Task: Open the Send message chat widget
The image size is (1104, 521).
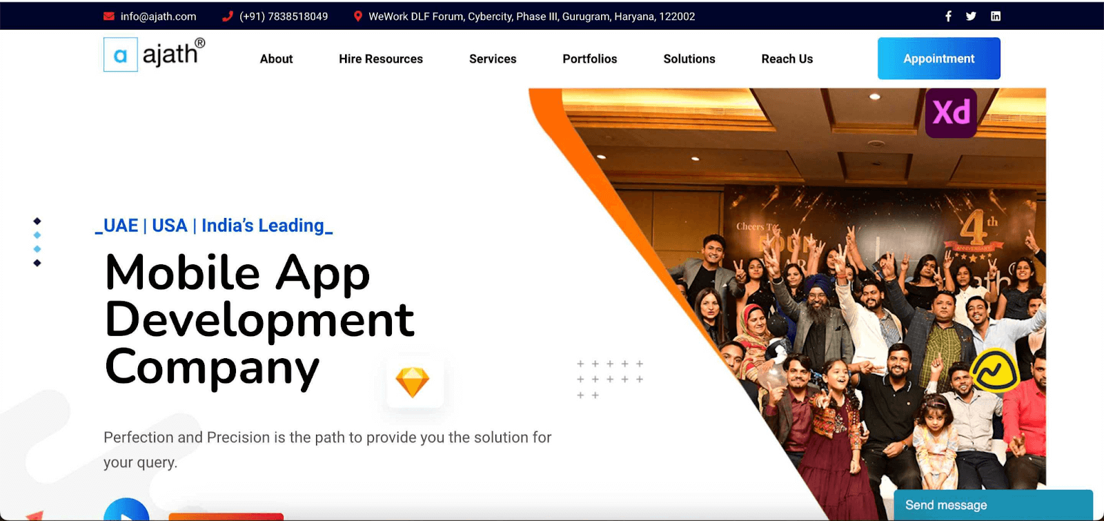Action: pos(994,505)
